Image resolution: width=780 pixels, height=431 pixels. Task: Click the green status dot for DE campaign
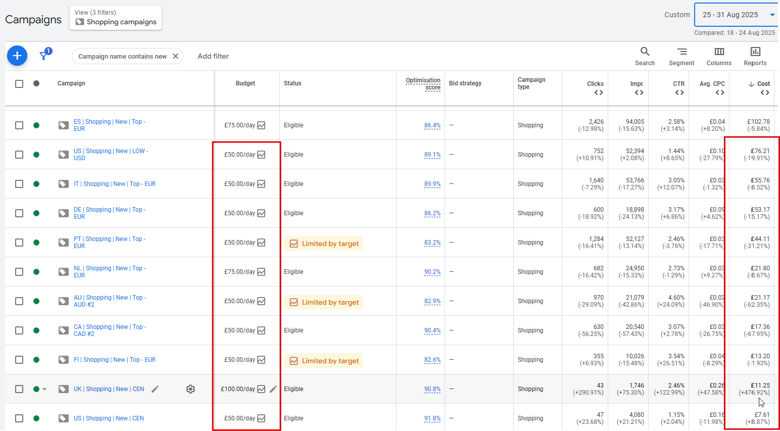point(36,213)
